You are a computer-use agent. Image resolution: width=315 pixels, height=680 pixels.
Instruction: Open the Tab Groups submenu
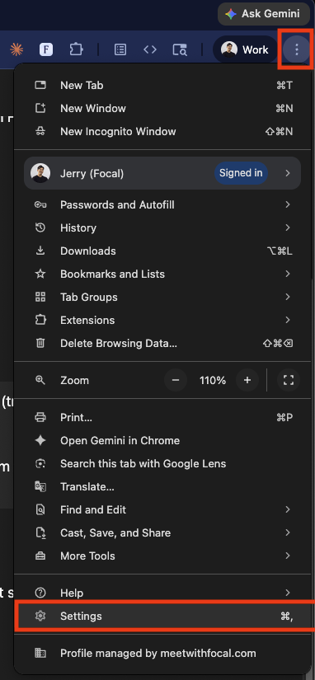point(163,297)
